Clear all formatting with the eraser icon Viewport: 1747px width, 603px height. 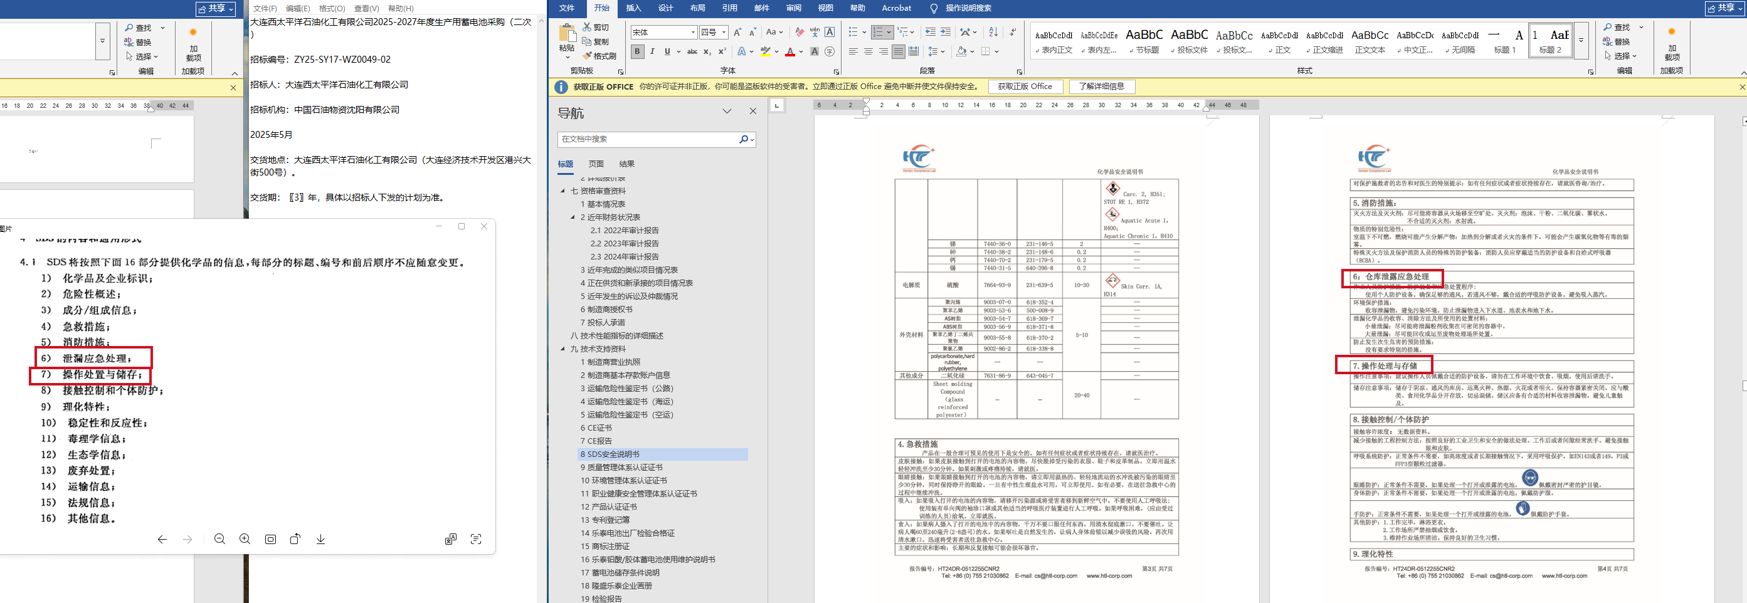pos(800,32)
